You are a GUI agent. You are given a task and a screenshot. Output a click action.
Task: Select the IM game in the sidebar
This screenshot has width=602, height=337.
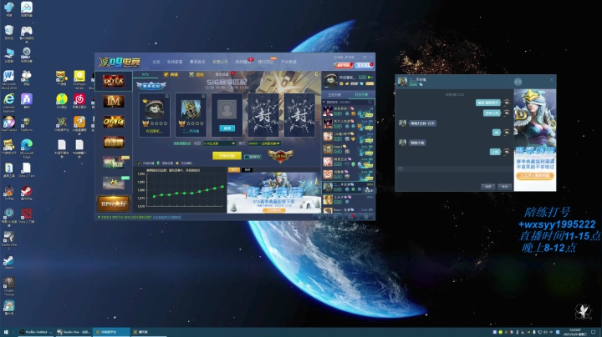114,102
